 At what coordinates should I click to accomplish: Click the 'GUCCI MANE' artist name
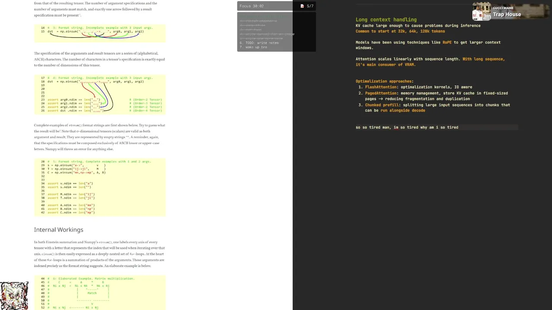tap(503, 8)
